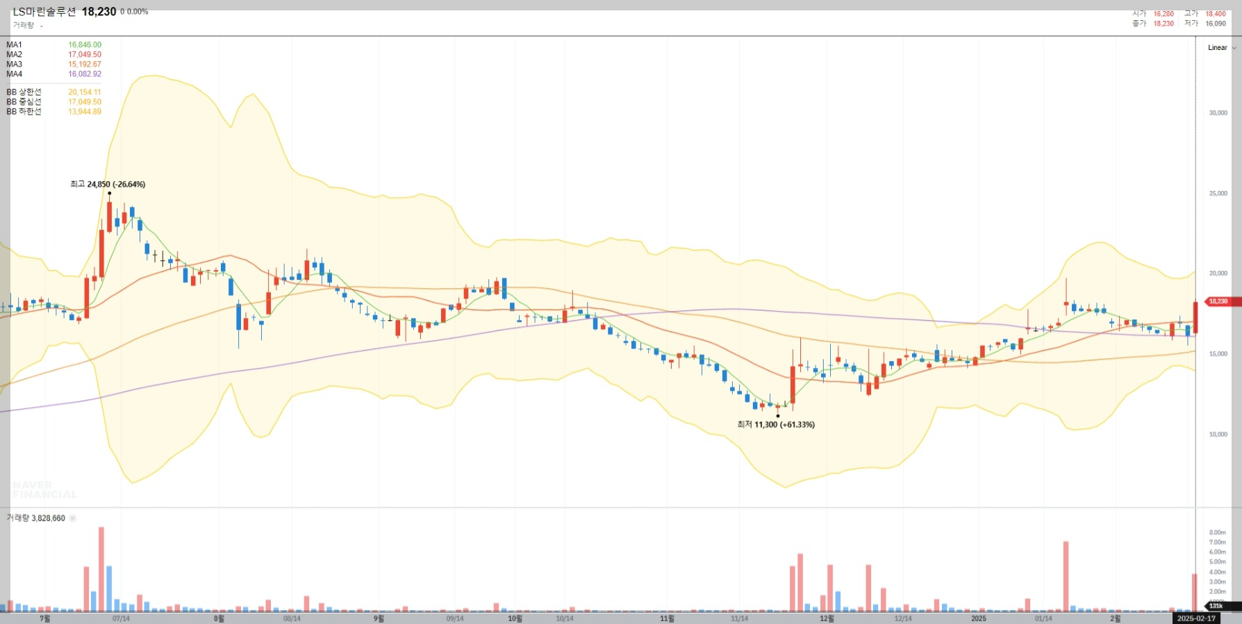Screen dimensions: 1242x624
Task: Click the 8월 date axis label
Action: coord(219,618)
